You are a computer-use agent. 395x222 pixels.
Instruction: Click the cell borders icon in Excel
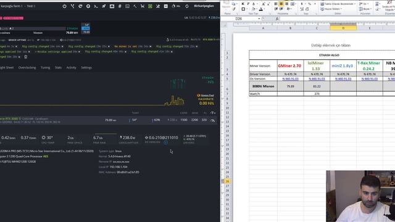pos(243,9)
